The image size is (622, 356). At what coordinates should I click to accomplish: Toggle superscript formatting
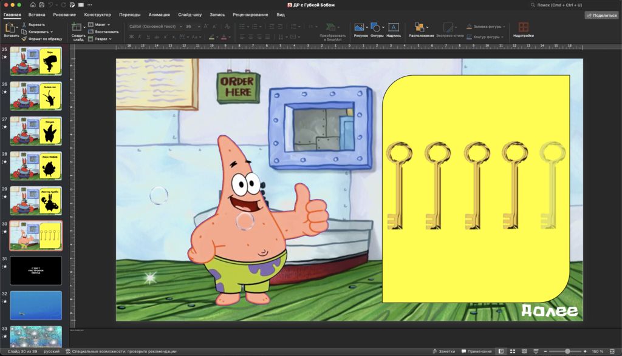165,37
